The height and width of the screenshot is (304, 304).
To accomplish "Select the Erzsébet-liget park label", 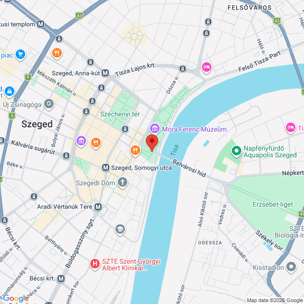I will (x=273, y=204).
